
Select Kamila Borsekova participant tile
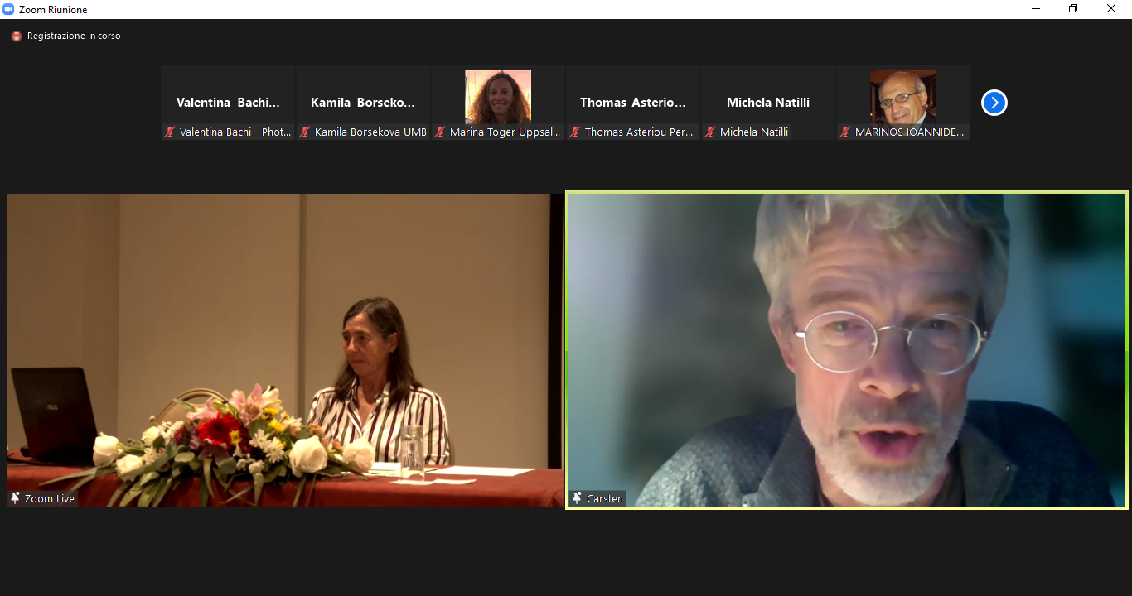point(363,103)
